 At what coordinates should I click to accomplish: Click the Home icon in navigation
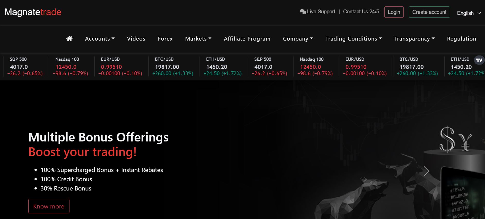(69, 39)
